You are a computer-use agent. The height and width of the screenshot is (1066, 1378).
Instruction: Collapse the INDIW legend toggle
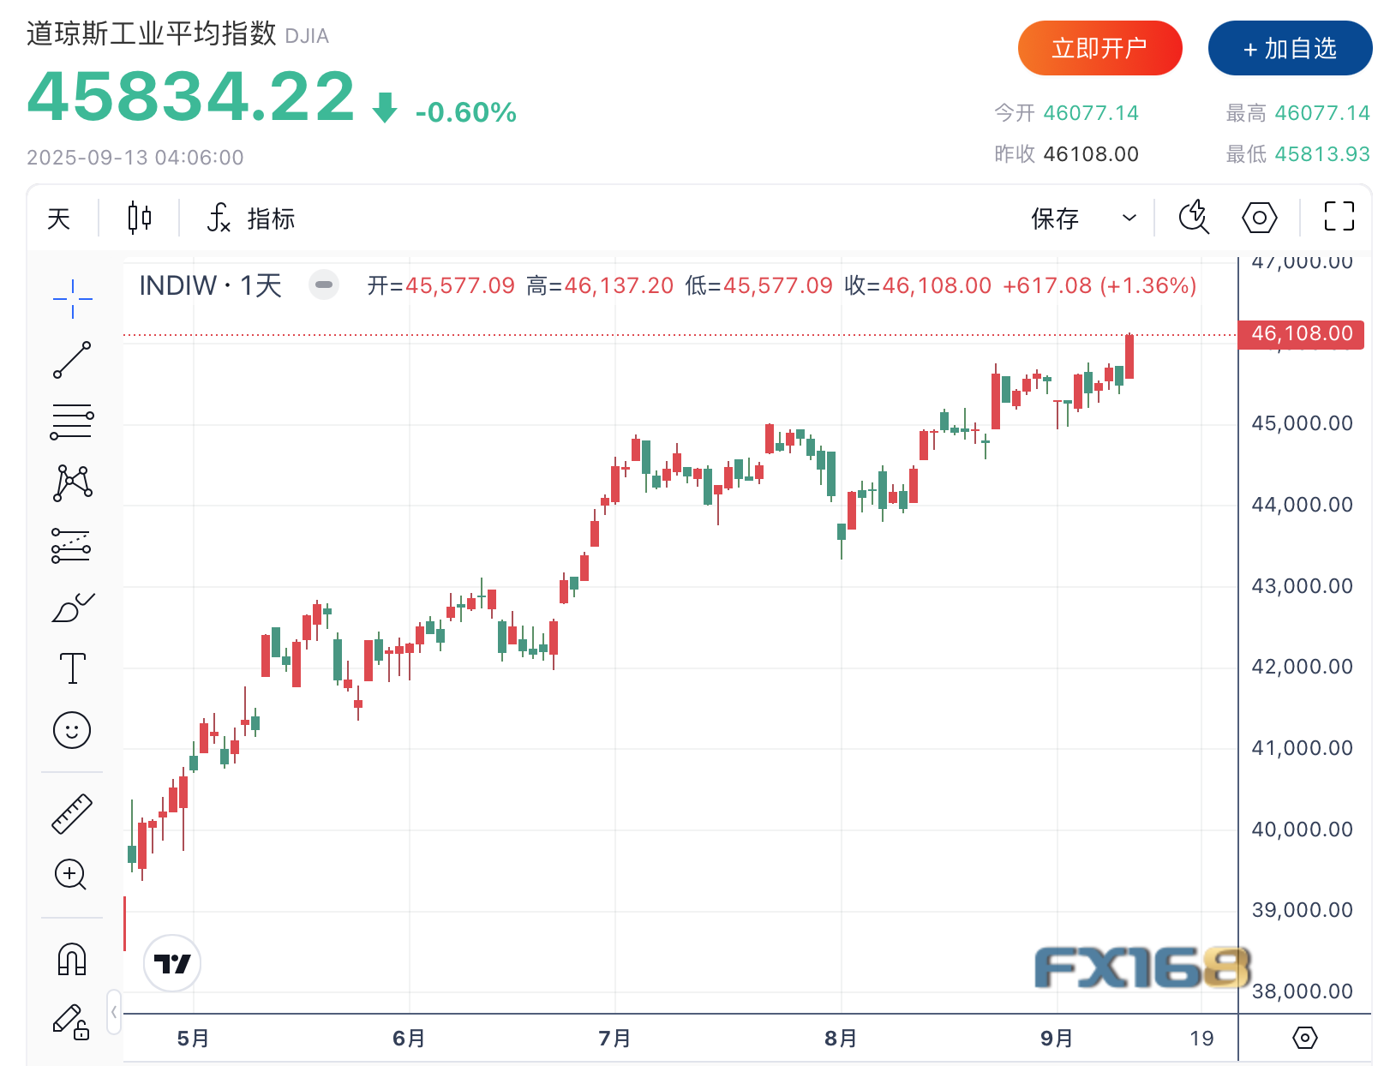click(324, 285)
